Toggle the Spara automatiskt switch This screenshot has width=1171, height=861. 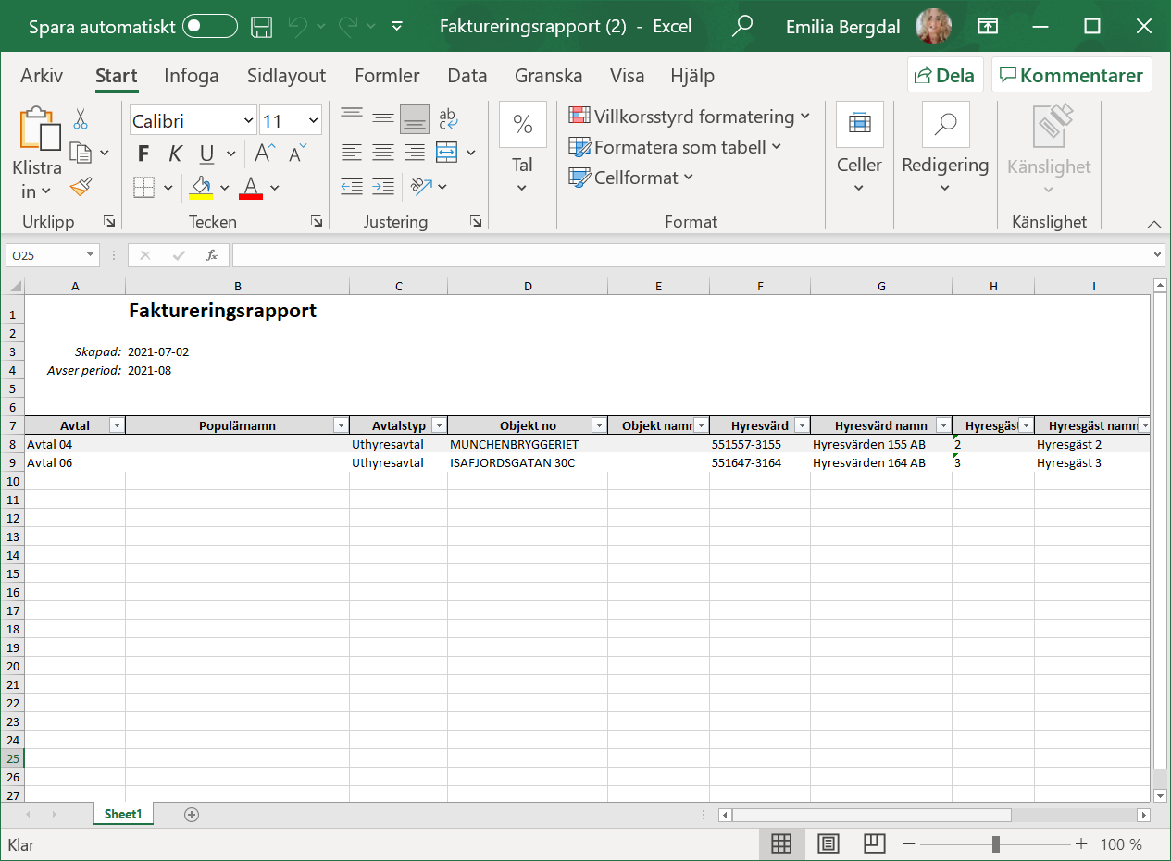[x=209, y=26]
